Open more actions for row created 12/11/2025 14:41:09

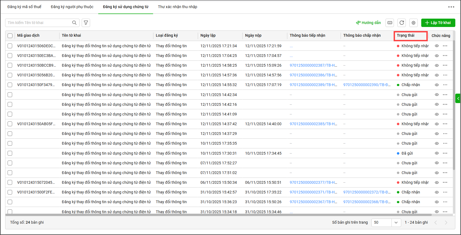[x=445, y=114]
